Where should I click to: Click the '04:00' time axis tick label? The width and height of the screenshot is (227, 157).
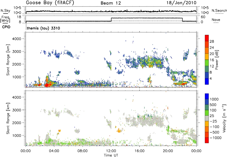(54, 151)
